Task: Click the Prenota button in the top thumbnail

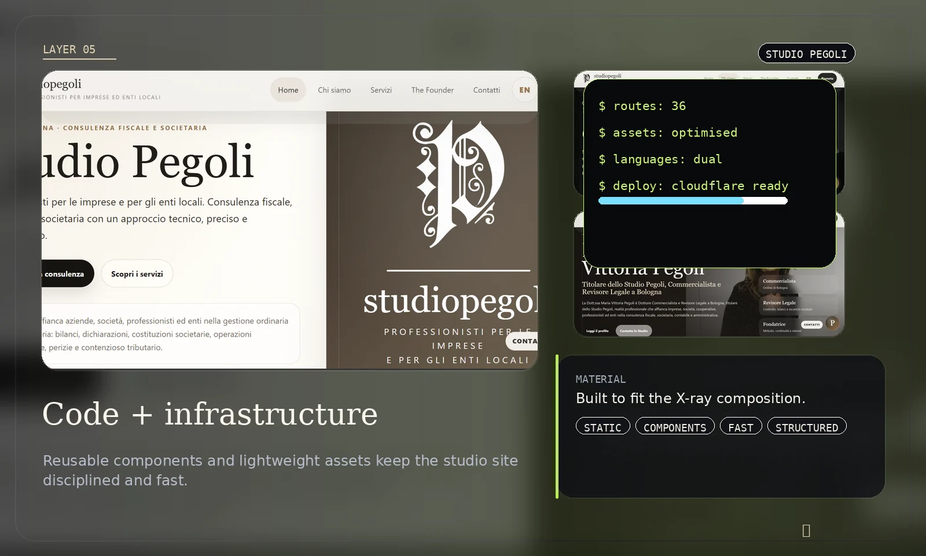Action: click(x=827, y=78)
